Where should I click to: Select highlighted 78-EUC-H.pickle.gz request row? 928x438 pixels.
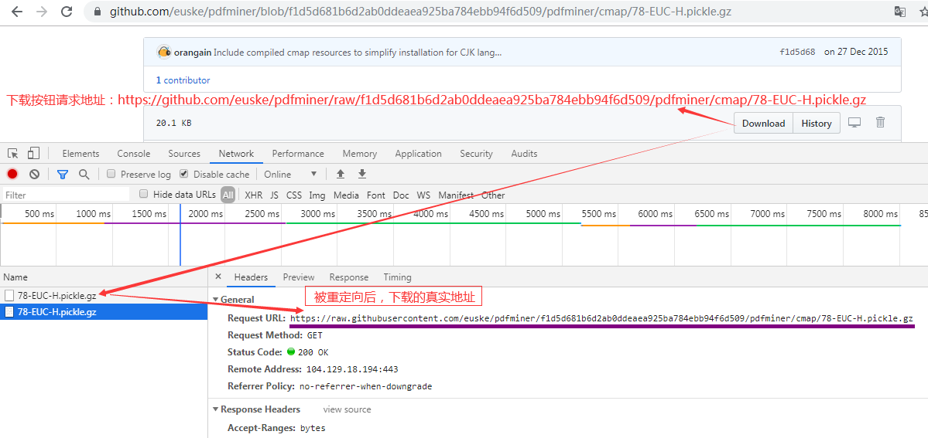(x=104, y=312)
